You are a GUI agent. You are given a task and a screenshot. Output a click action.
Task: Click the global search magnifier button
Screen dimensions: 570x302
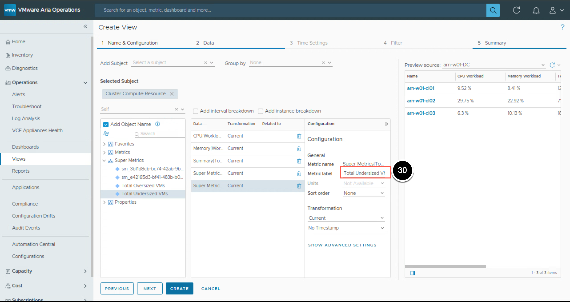click(493, 10)
